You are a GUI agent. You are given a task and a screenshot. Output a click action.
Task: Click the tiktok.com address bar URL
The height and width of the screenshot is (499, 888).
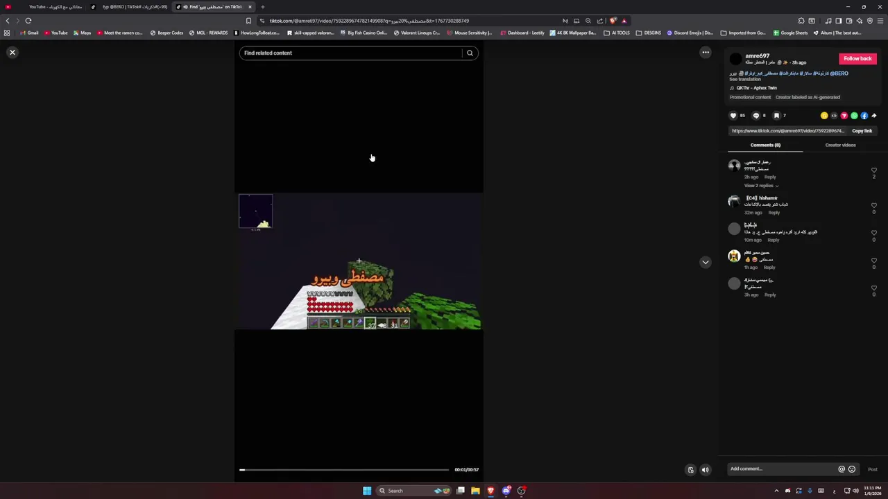[369, 21]
